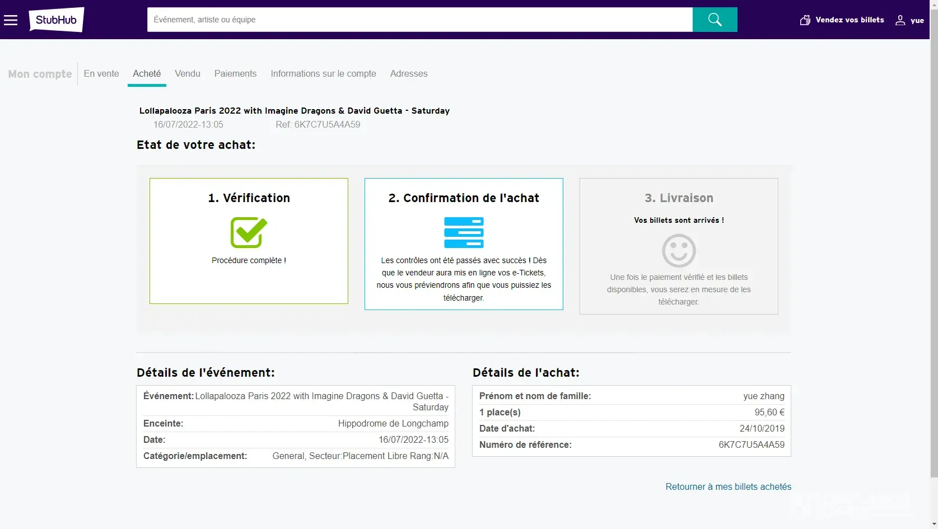Screen dimensions: 938x529
Task: Switch to the En vente tab
Action: (101, 73)
